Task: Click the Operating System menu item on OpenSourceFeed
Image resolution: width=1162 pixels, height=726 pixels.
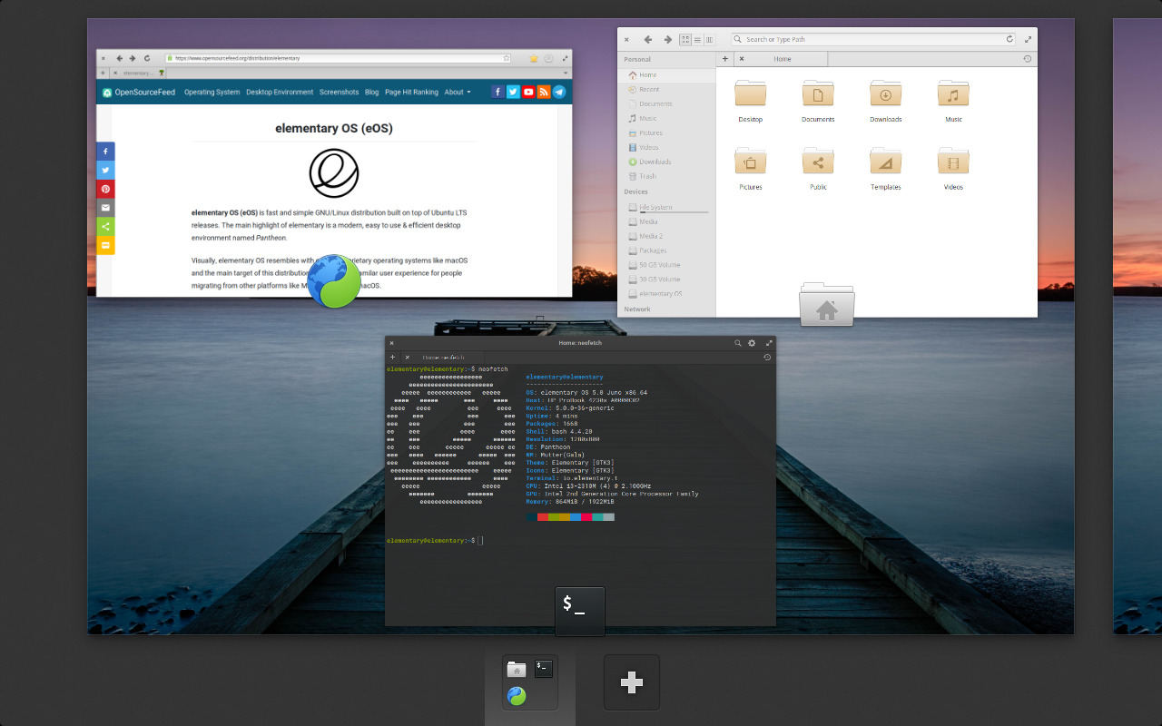Action: [212, 92]
